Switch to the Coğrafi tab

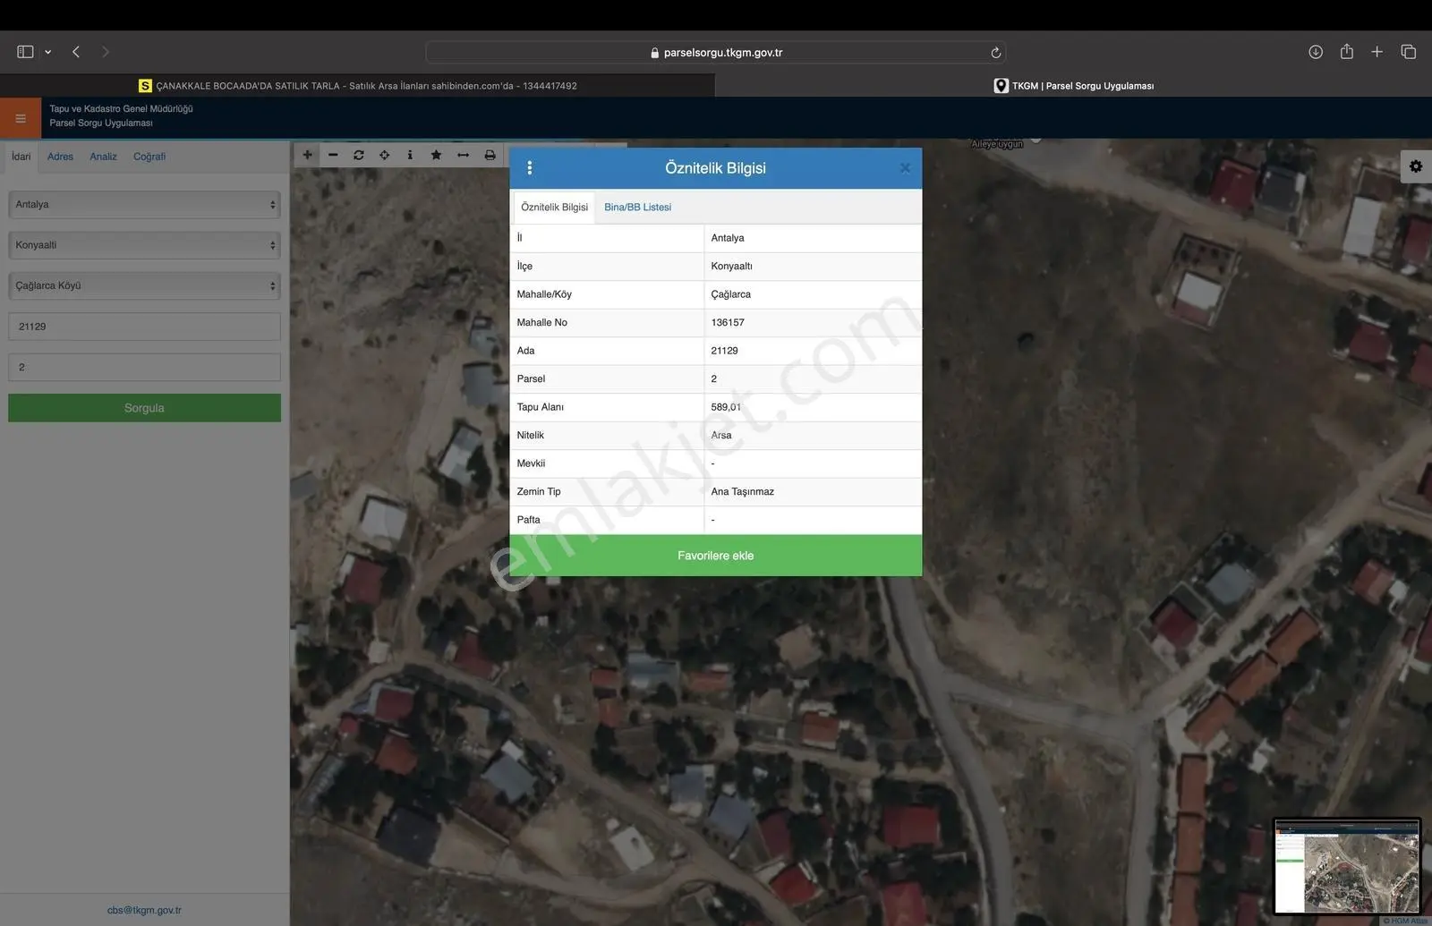(149, 157)
